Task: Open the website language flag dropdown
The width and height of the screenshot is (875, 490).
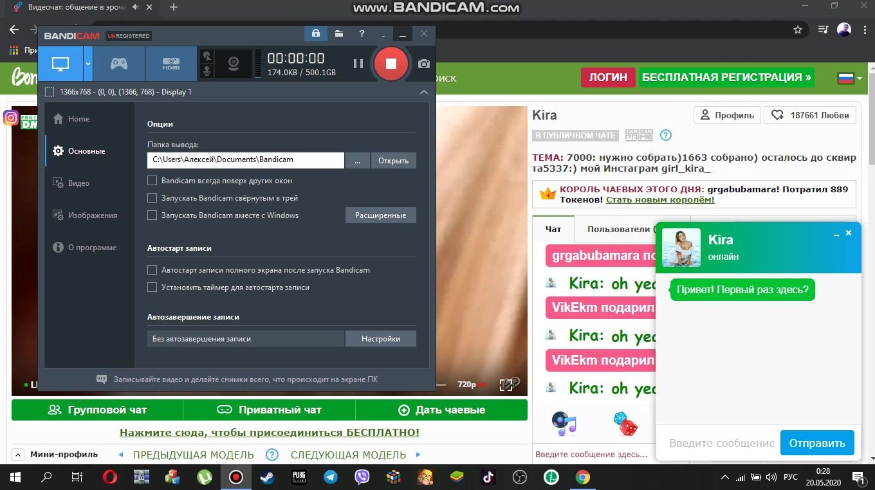Action: click(x=849, y=78)
